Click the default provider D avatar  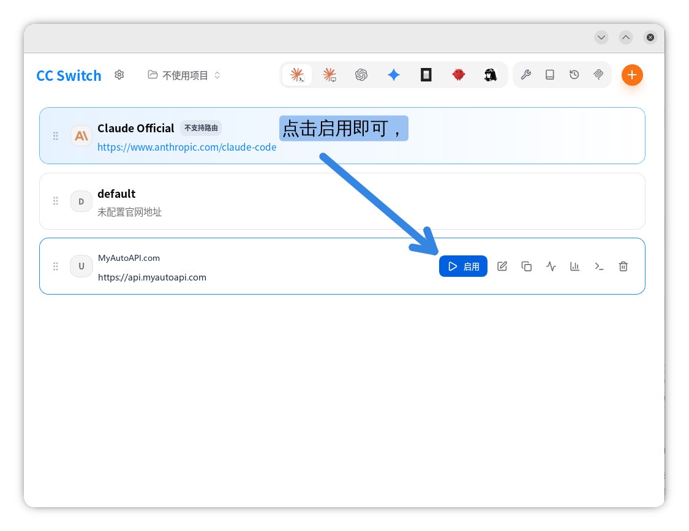pyautogui.click(x=81, y=201)
